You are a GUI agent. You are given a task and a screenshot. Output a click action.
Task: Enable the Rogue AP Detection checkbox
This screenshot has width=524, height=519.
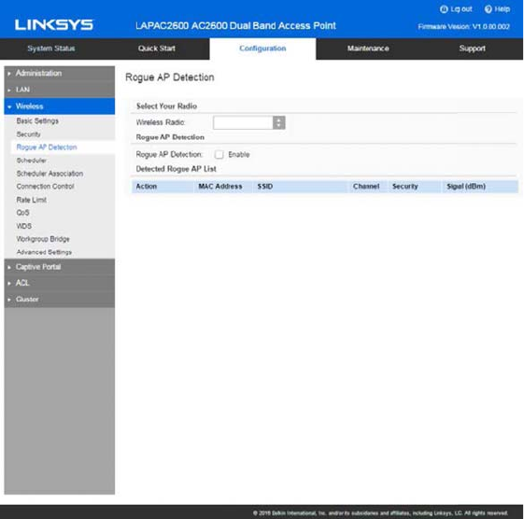point(219,154)
